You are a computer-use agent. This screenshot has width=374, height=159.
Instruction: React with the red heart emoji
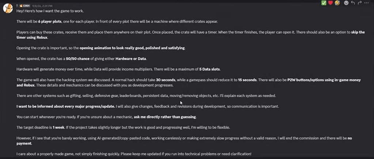click(x=330, y=3)
